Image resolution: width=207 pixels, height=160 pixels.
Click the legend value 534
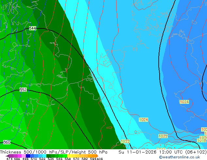(51, 159)
